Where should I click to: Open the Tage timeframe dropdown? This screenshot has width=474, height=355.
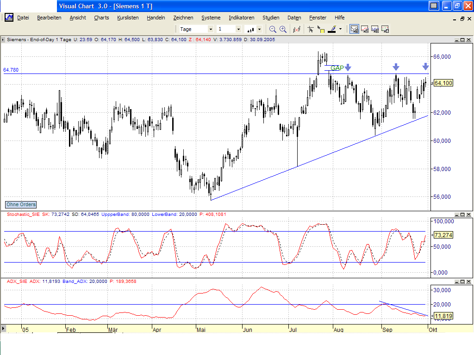click(x=211, y=29)
